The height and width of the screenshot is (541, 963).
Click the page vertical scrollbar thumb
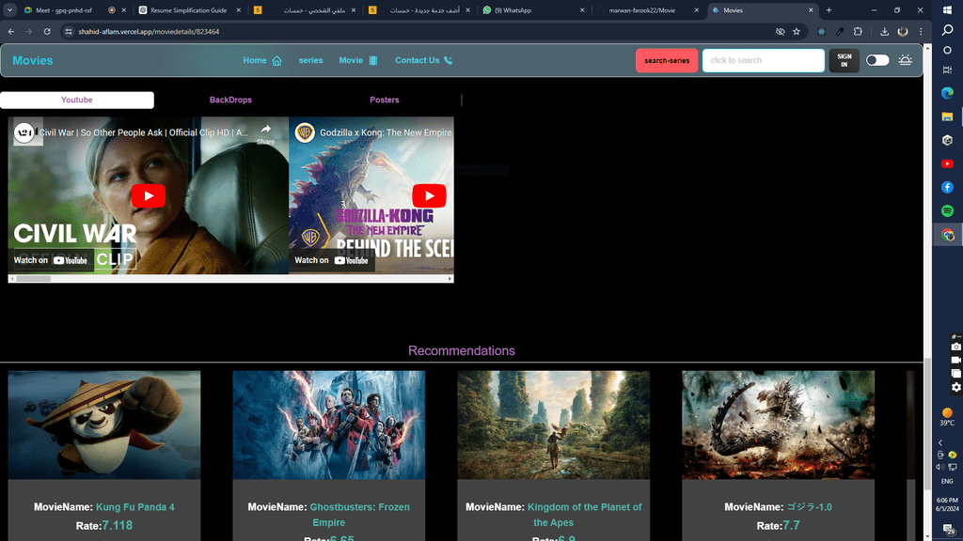point(927,425)
